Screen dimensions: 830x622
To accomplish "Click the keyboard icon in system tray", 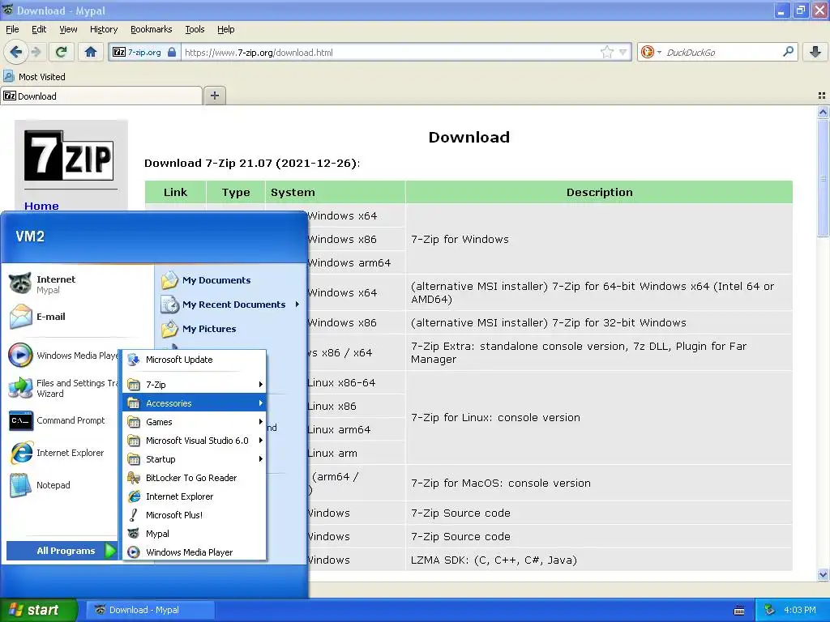I will click(x=739, y=611).
